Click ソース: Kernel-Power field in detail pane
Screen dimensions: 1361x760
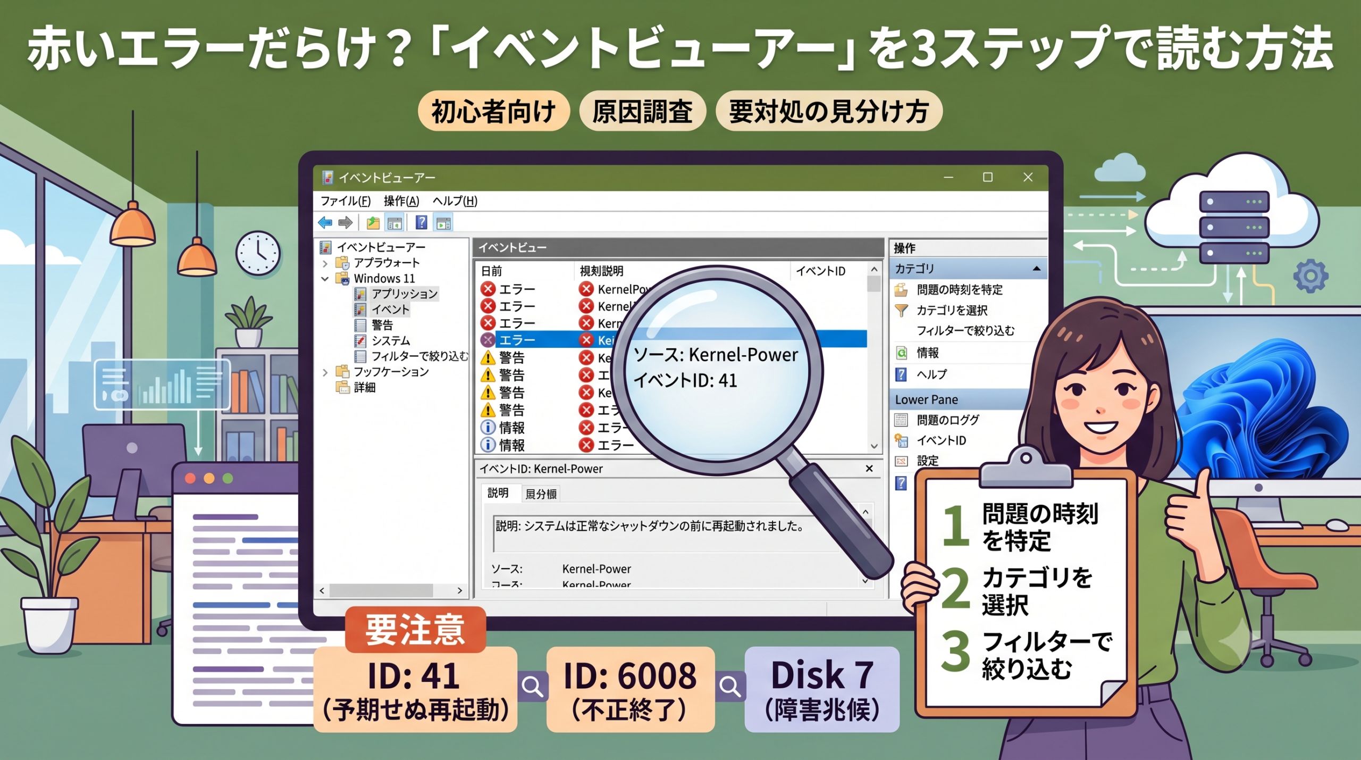pyautogui.click(x=561, y=569)
